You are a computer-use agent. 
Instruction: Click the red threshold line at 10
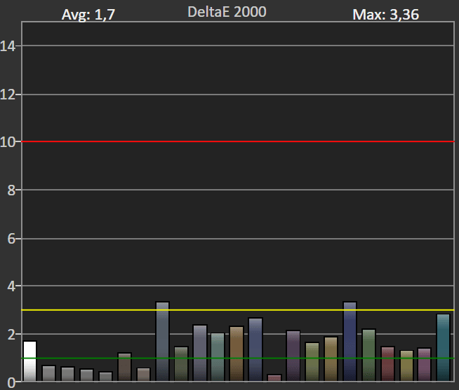pyautogui.click(x=238, y=141)
